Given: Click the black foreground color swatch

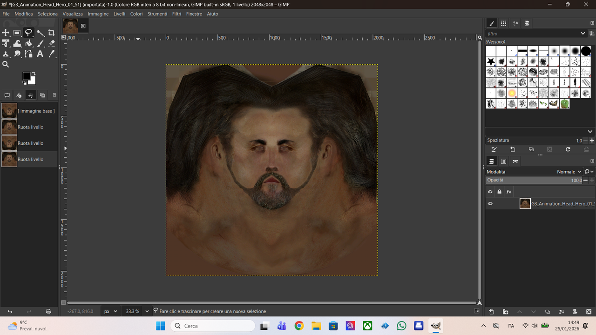Looking at the screenshot, I should 27,76.
